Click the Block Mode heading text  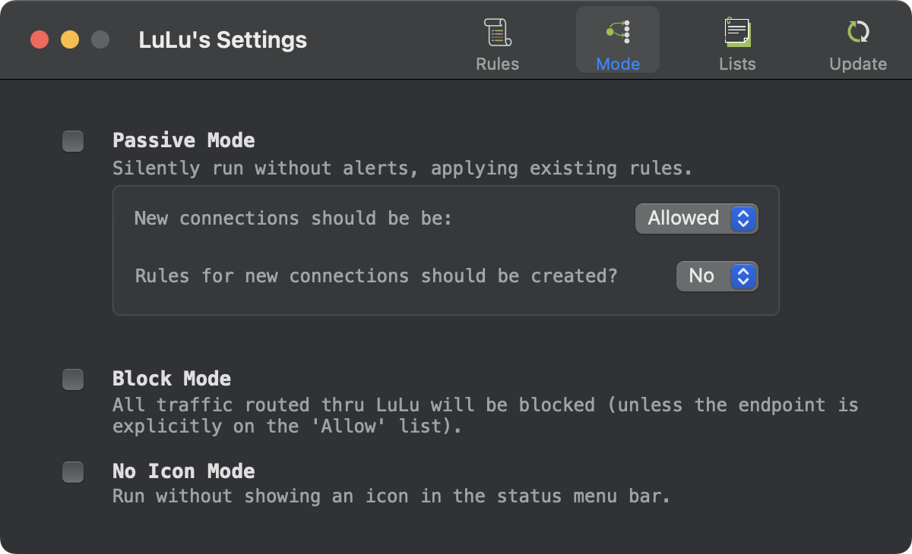click(x=172, y=379)
